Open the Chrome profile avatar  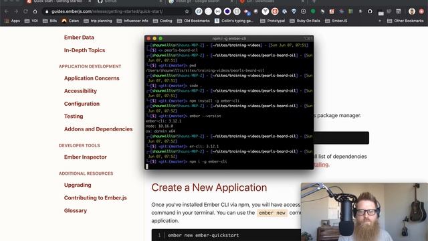click(x=412, y=11)
